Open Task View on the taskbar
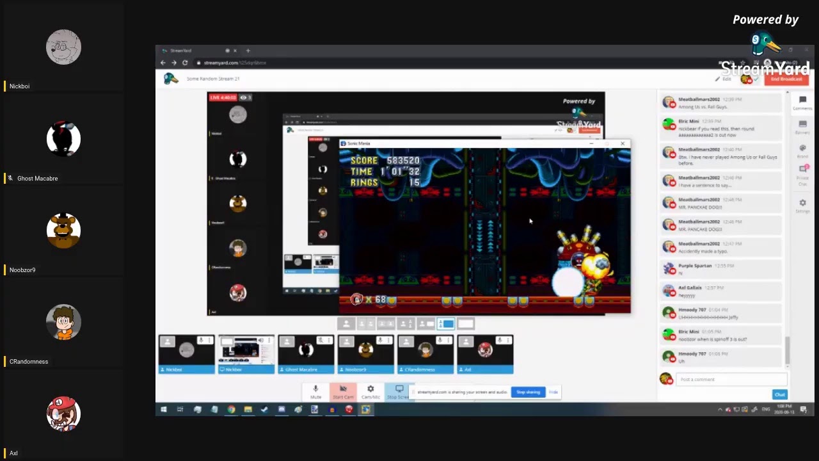Viewport: 819px width, 461px height. click(x=180, y=410)
